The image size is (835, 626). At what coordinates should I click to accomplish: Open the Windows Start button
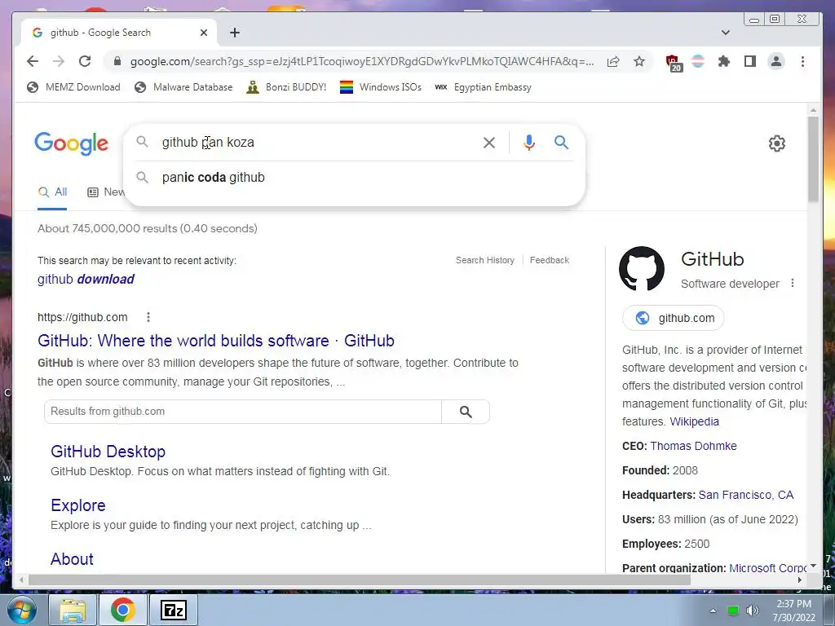point(21,610)
